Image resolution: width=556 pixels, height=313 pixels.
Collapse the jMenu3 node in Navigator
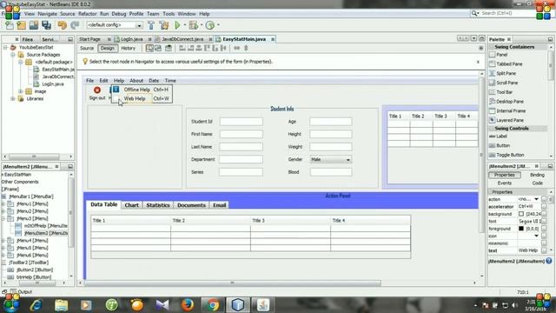[3, 218]
